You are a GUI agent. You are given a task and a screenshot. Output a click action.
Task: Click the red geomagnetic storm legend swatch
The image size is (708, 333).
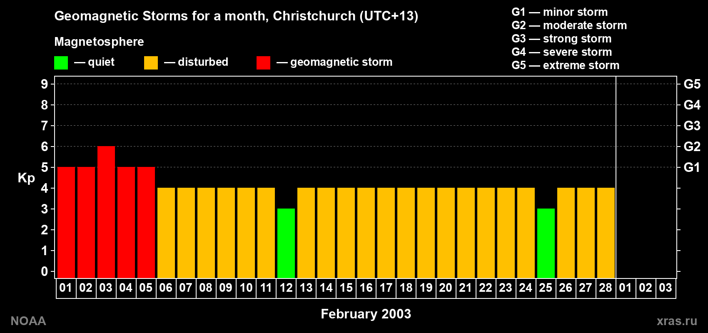(x=263, y=63)
